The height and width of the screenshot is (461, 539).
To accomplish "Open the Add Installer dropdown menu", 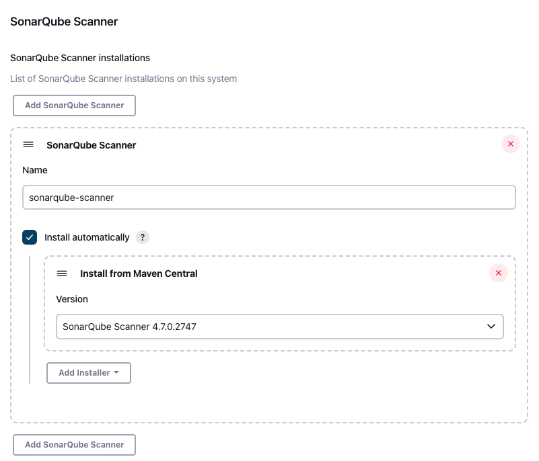I will 89,373.
